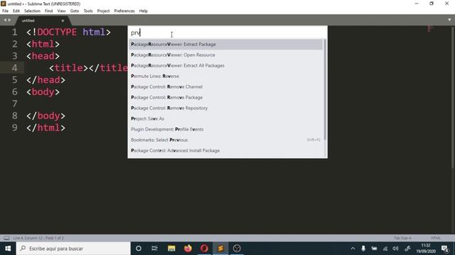Choose Plugin Development: Profile Events

[x=226, y=129]
